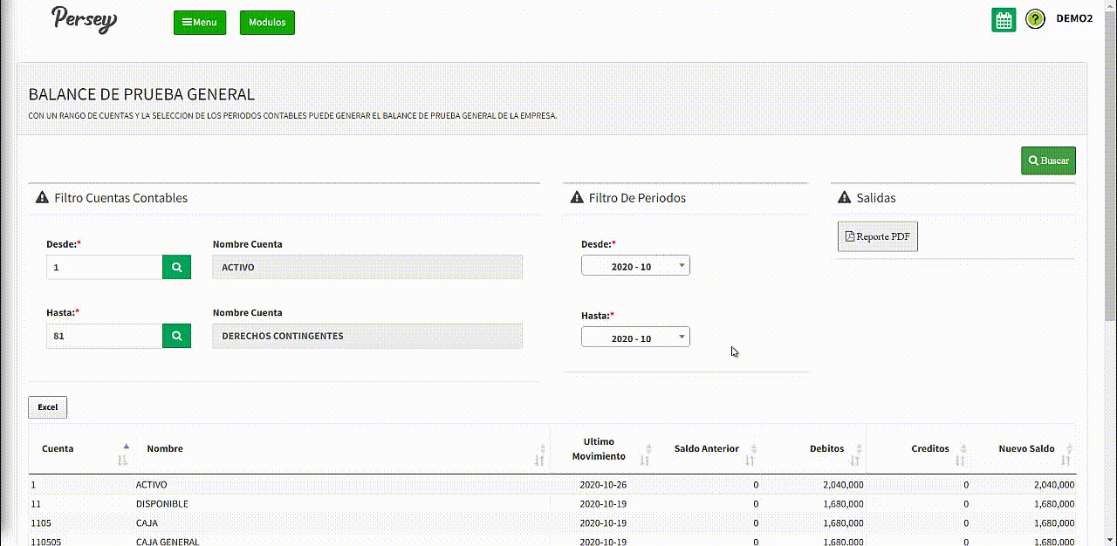Viewport: 1117px width, 546px height.
Task: Open the Desde period dropdown
Action: click(x=635, y=266)
